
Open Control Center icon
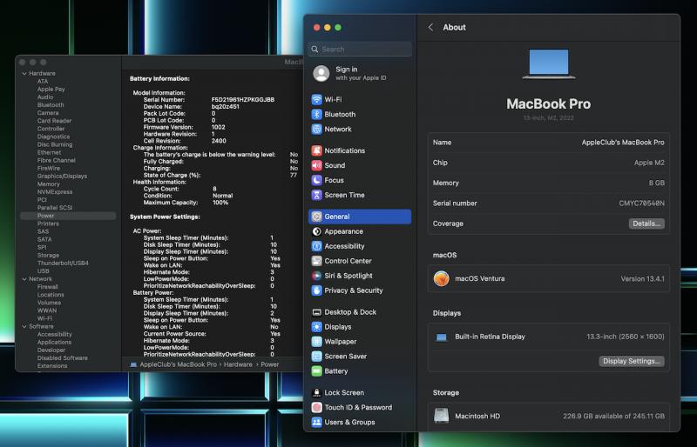click(316, 261)
